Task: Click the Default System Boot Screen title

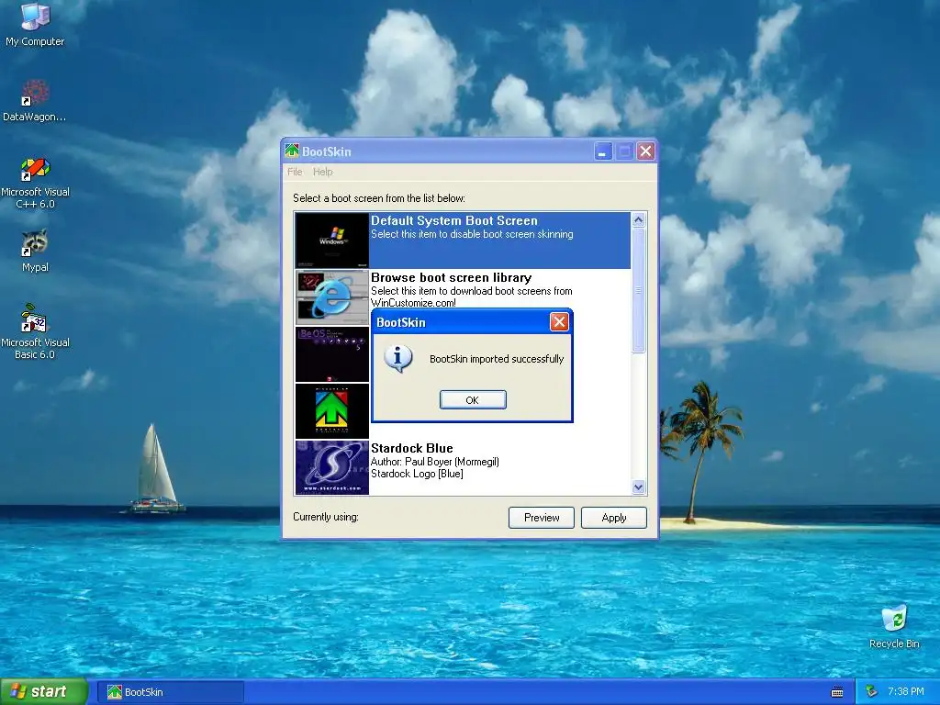Action: [454, 220]
